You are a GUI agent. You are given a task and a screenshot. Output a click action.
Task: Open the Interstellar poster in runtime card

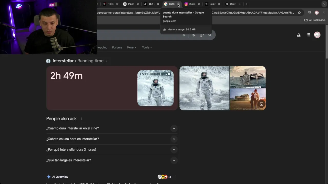click(x=156, y=88)
